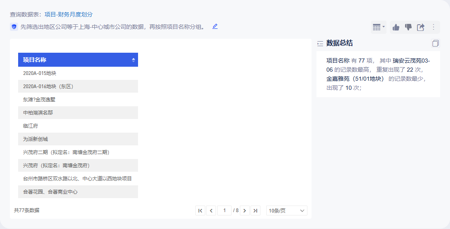
Task: Click the thumbs down icon
Action: 408,27
